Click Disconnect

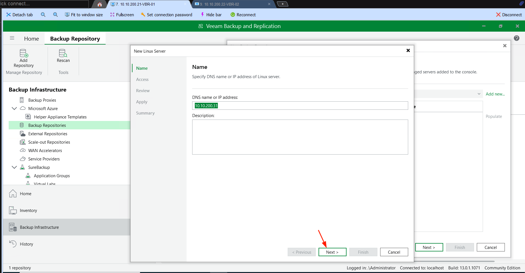click(509, 15)
